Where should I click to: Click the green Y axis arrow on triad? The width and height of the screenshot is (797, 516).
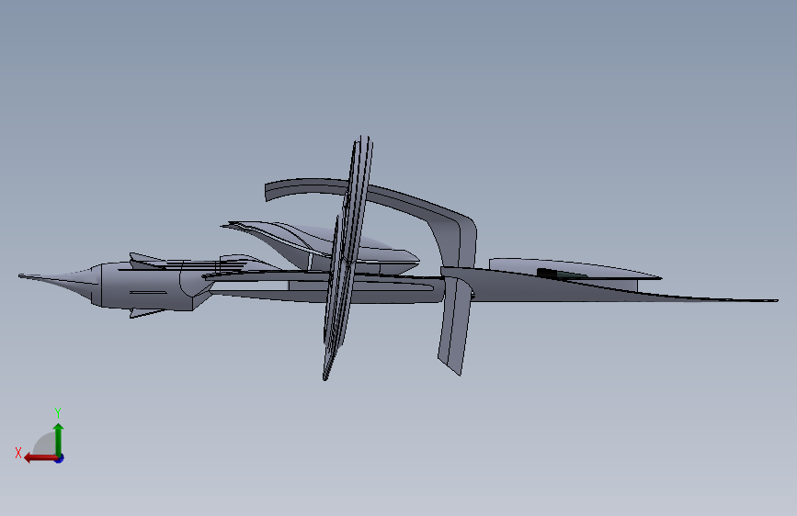point(59,439)
